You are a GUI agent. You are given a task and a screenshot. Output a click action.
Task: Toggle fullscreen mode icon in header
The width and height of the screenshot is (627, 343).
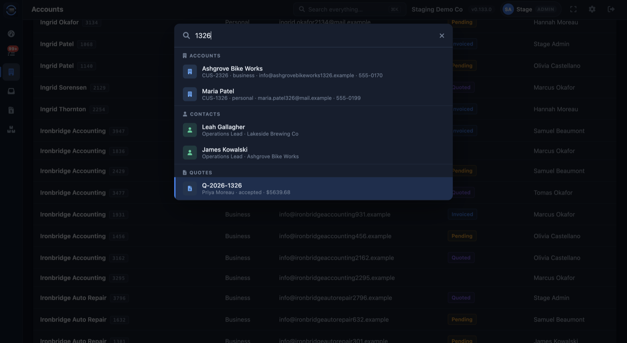(x=573, y=9)
